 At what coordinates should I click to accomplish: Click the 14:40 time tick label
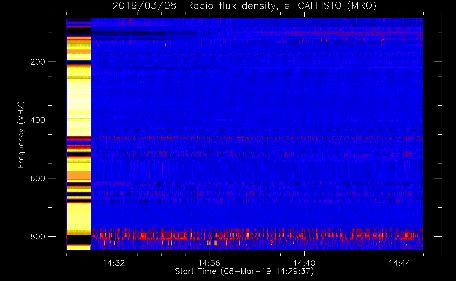pyautogui.click(x=304, y=263)
